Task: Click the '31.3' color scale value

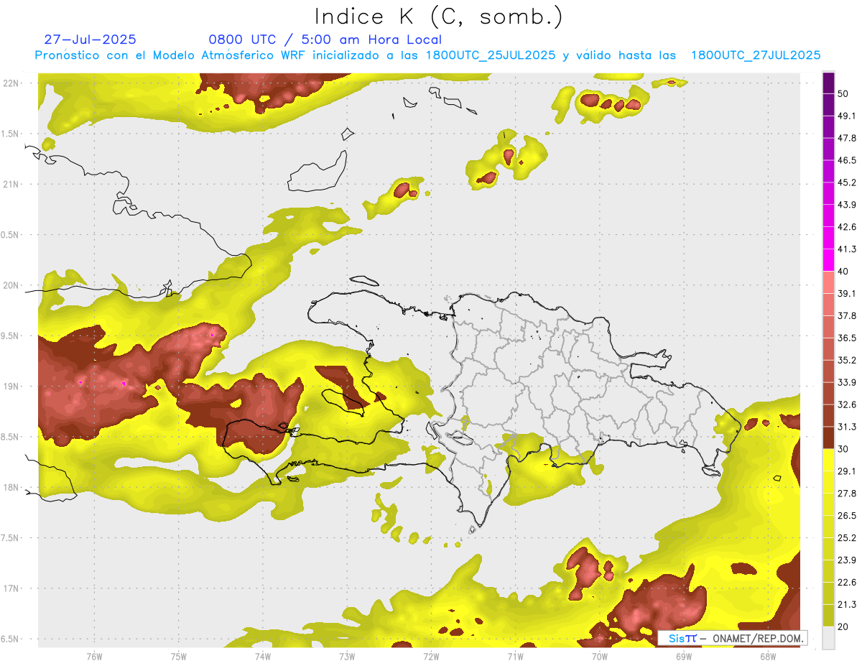Action: pyautogui.click(x=847, y=427)
